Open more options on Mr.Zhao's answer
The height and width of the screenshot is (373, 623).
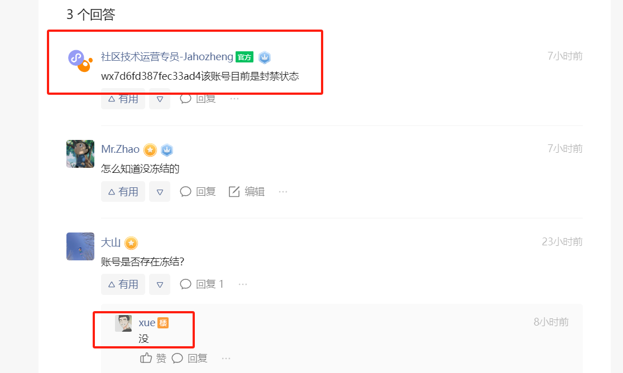coord(283,192)
